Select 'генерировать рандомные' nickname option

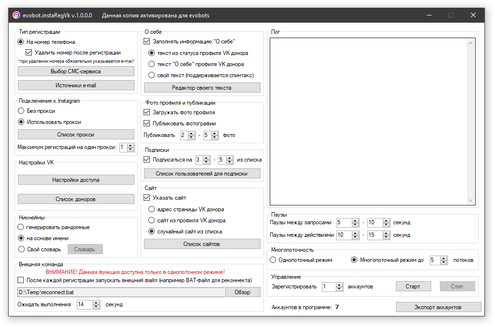click(21, 227)
